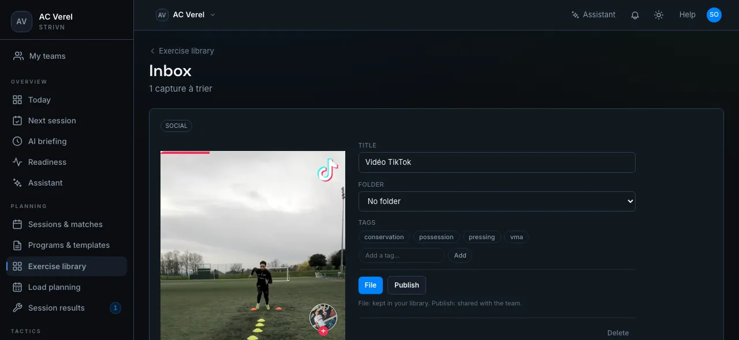Click the Session results wrench icon

pos(17,308)
